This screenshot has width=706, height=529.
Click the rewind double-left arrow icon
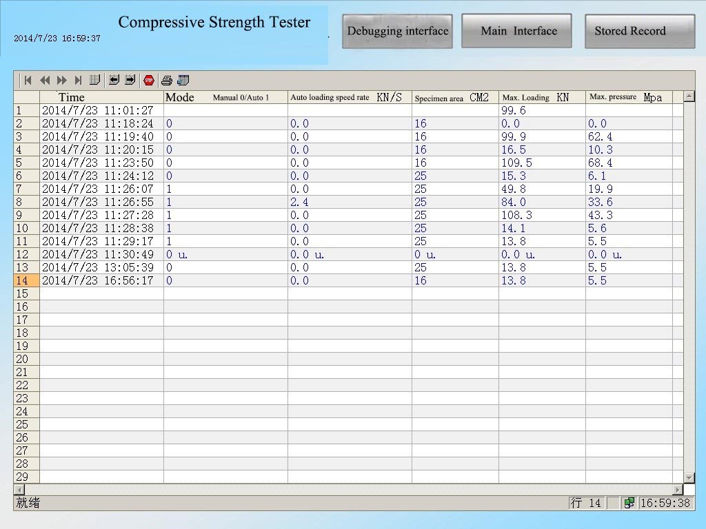(45, 81)
